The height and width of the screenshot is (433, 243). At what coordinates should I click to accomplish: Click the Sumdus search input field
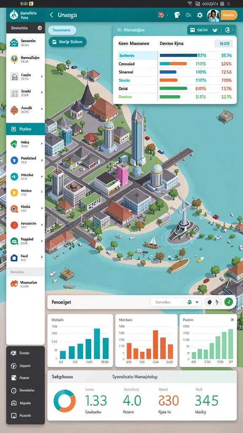pyautogui.click(x=167, y=302)
